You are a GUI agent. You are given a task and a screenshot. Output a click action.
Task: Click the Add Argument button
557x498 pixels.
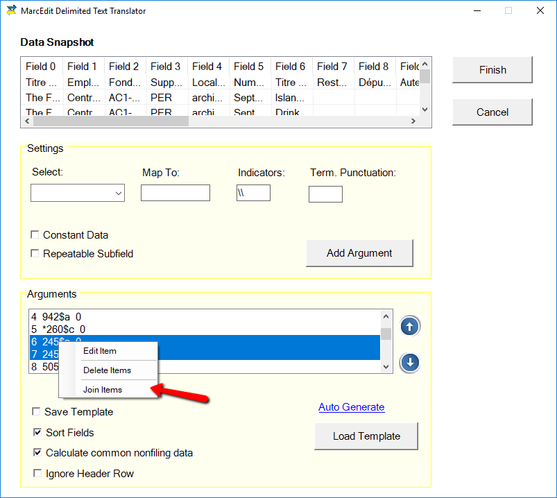pos(359,253)
